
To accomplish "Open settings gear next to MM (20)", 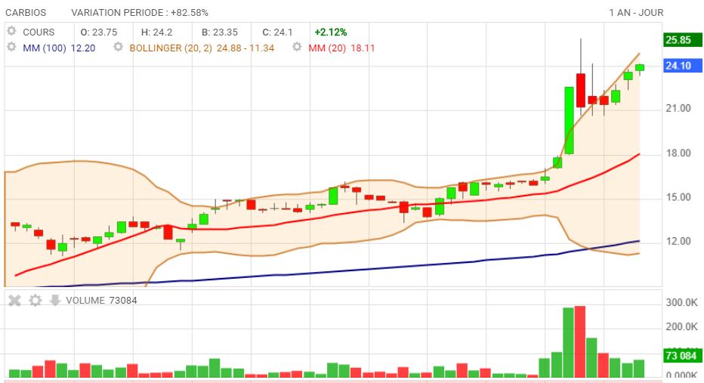I will (x=297, y=47).
